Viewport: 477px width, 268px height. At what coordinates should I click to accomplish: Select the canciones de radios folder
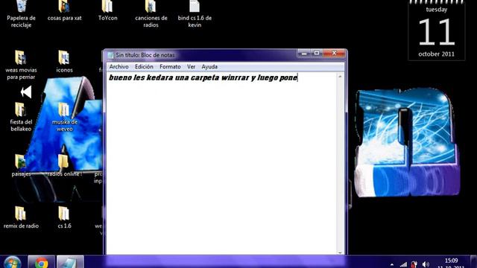(151, 13)
